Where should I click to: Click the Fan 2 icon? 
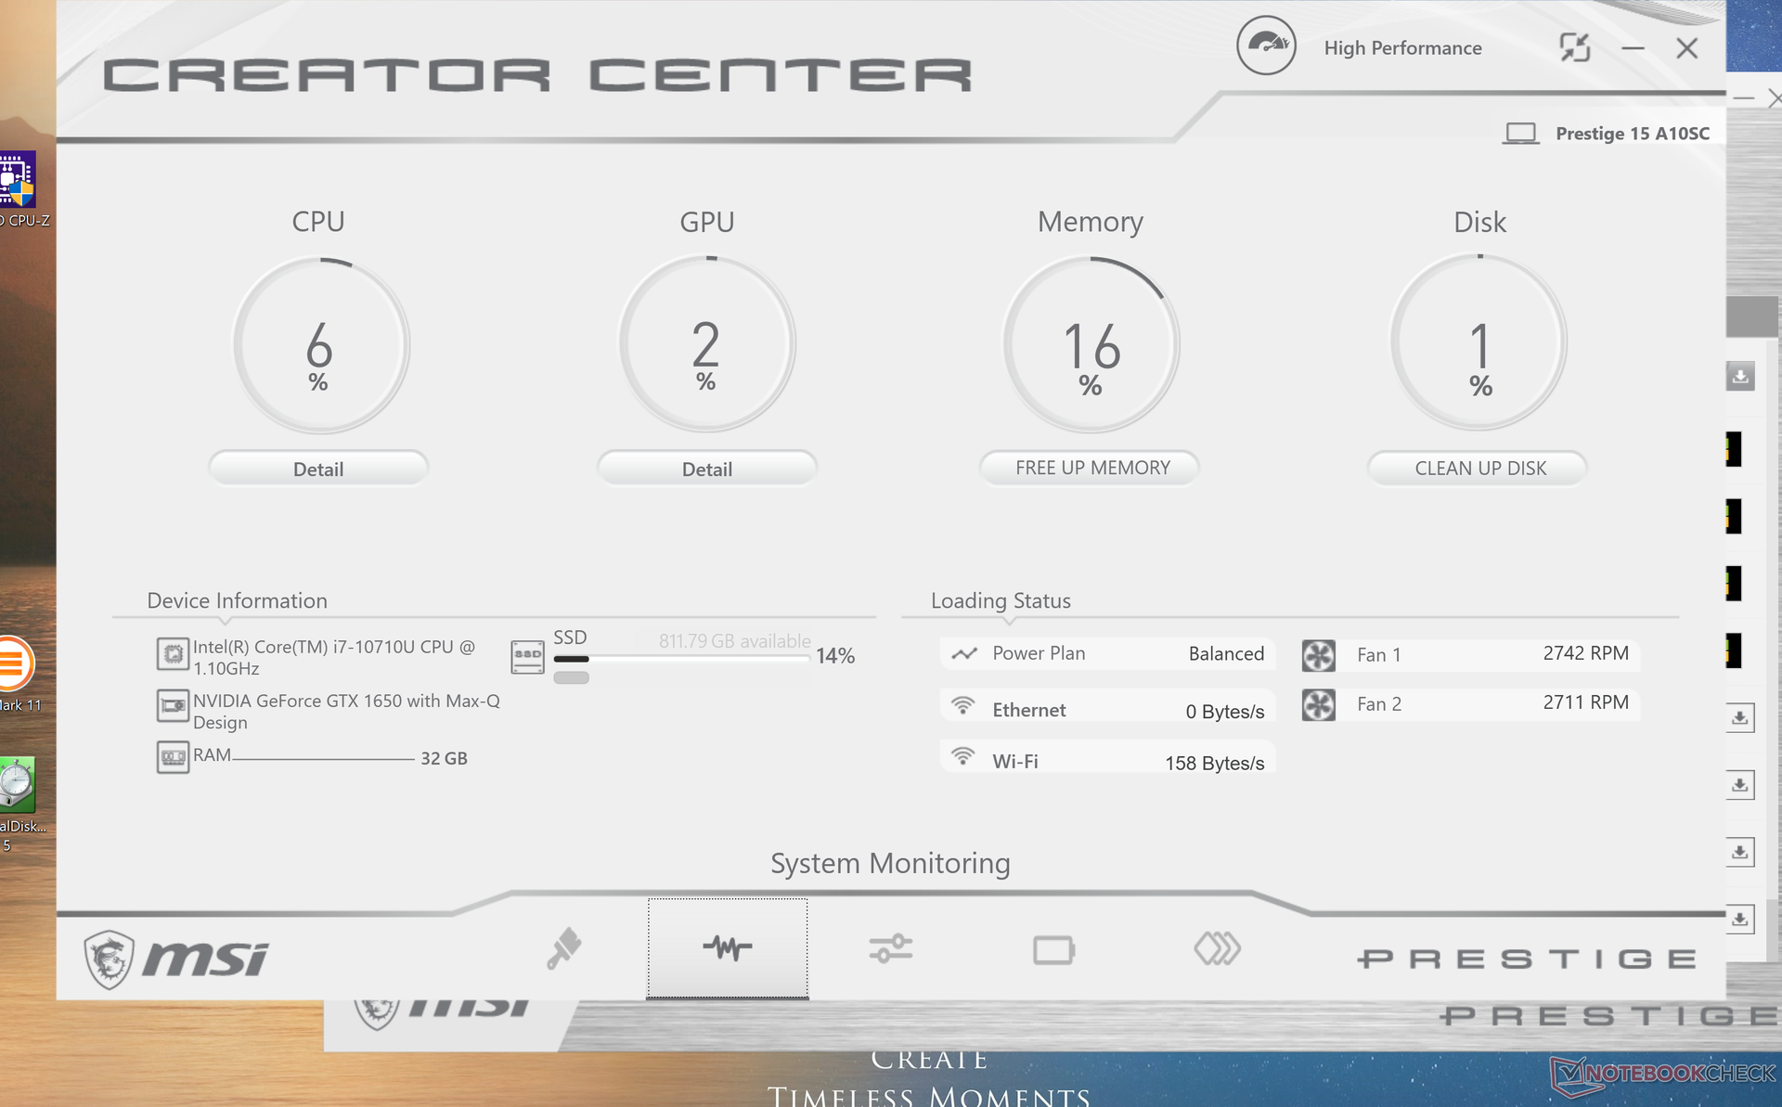(1318, 704)
